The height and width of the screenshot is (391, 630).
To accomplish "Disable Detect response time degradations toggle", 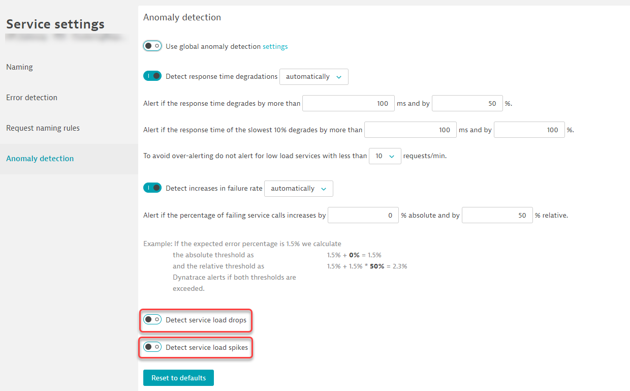I will (x=152, y=76).
